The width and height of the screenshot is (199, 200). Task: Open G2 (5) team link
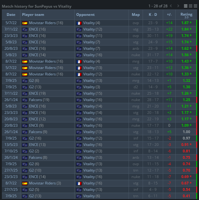tap(34, 190)
